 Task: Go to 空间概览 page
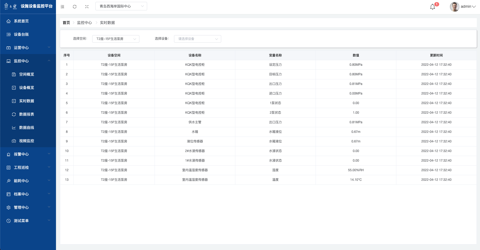coord(26,74)
